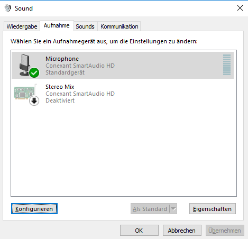The width and height of the screenshot is (248, 239).
Task: Confirm with the OK button
Action: pyautogui.click(x=139, y=231)
